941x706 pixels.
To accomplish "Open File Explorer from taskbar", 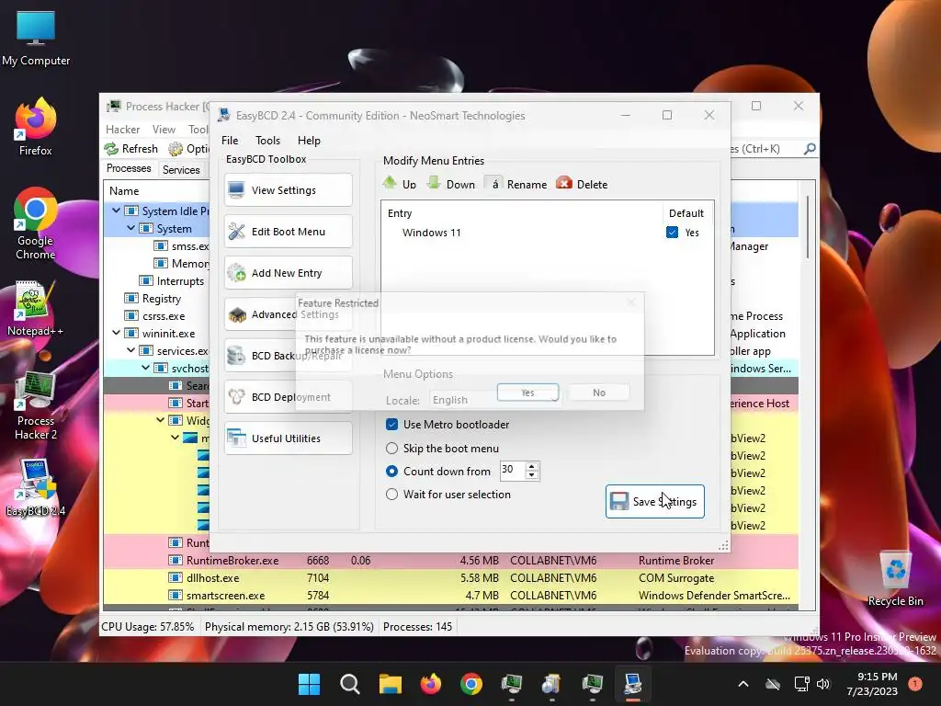I will pyautogui.click(x=390, y=684).
